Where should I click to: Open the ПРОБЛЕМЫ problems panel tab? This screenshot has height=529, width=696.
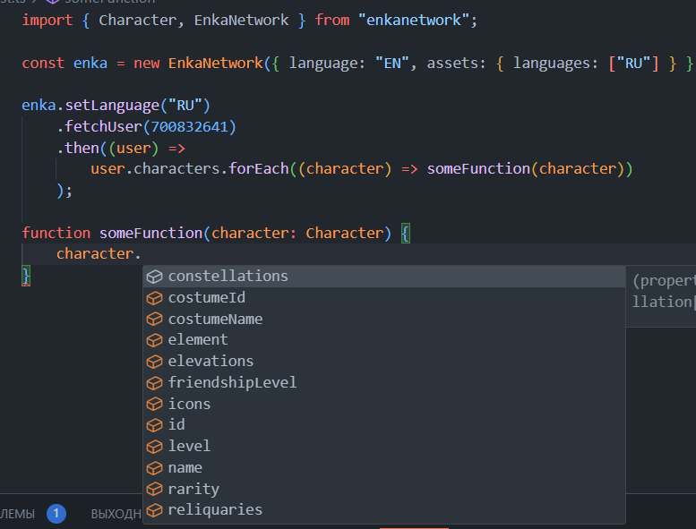coord(16,515)
